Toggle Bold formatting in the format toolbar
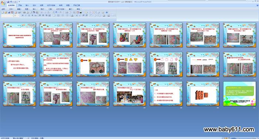The image size is (259, 139). tap(23, 16)
